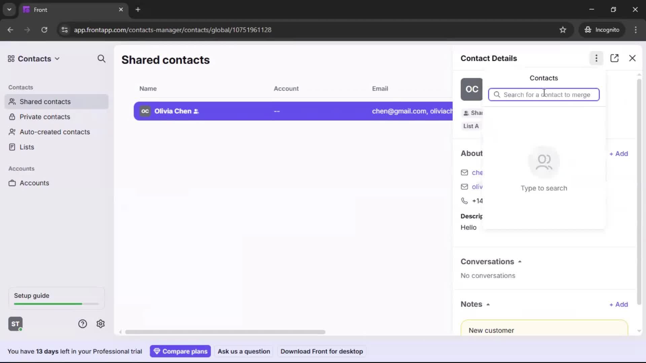Viewport: 646px width, 363px height.
Task: Bookmark the current page
Action: (563, 30)
